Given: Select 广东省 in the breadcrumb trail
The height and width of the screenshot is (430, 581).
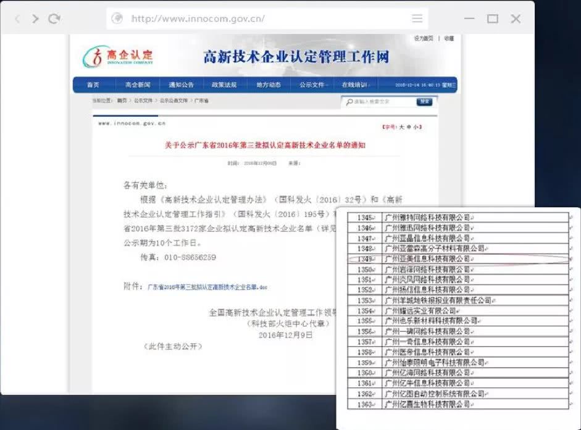Looking at the screenshot, I should click(x=201, y=101).
